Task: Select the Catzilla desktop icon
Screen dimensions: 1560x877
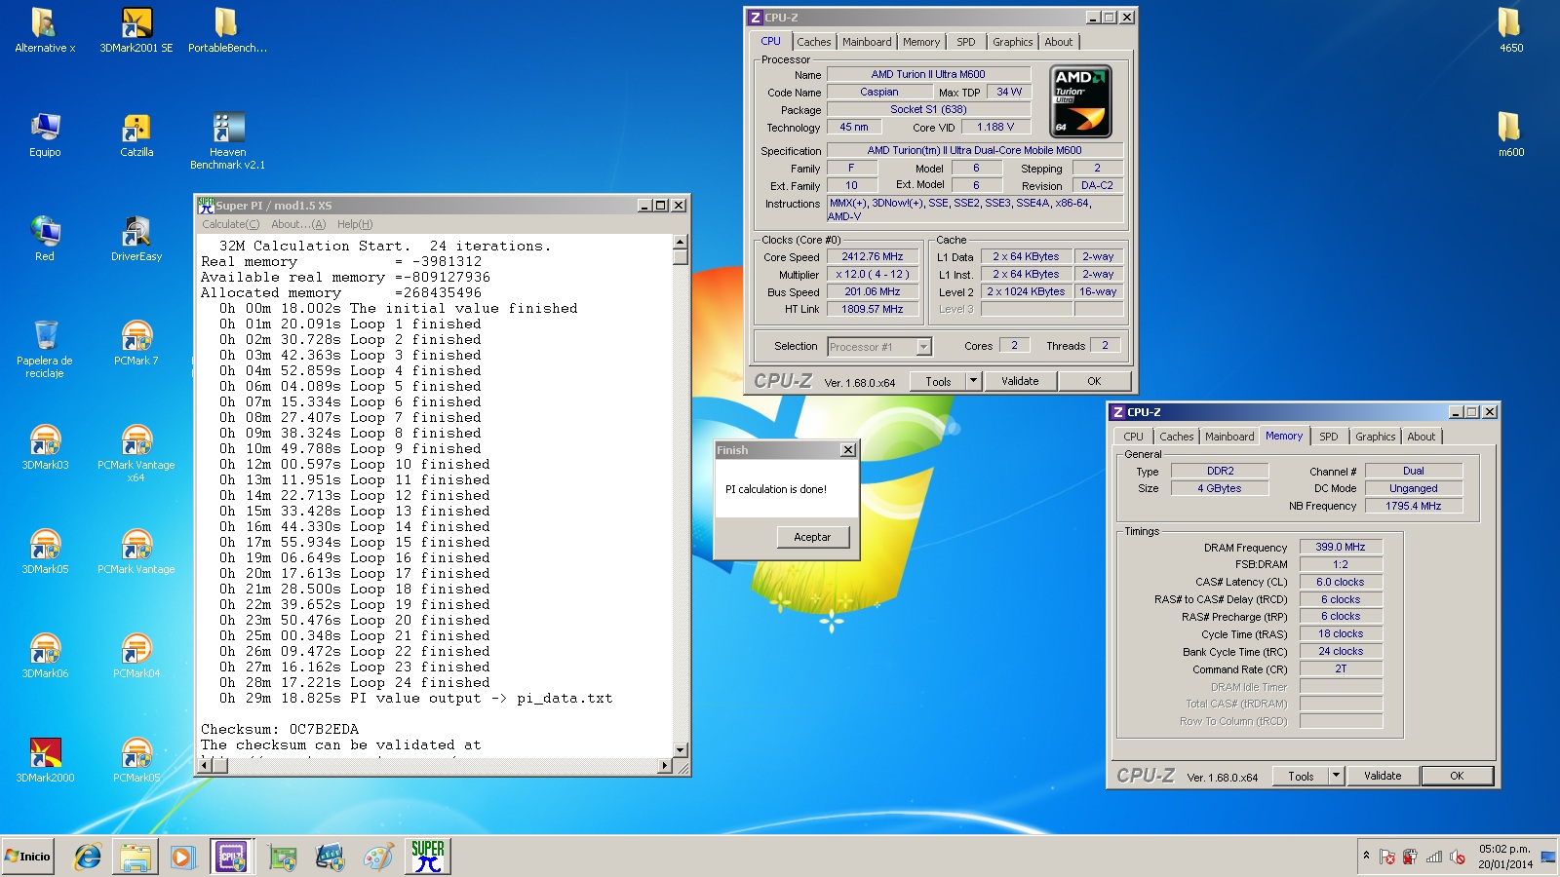Action: (x=136, y=134)
